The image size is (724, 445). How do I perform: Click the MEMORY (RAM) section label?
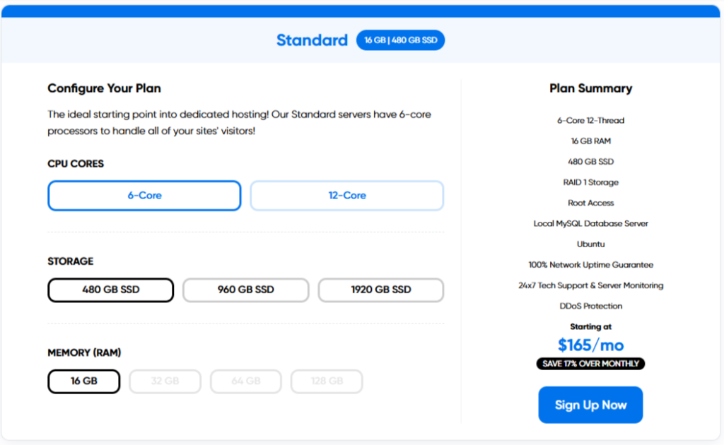tap(84, 352)
